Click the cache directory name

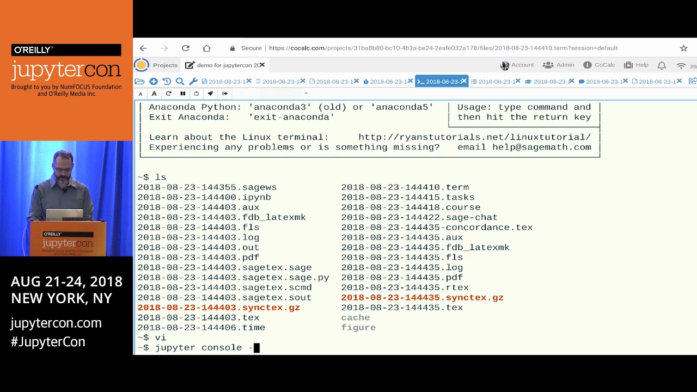(356, 318)
